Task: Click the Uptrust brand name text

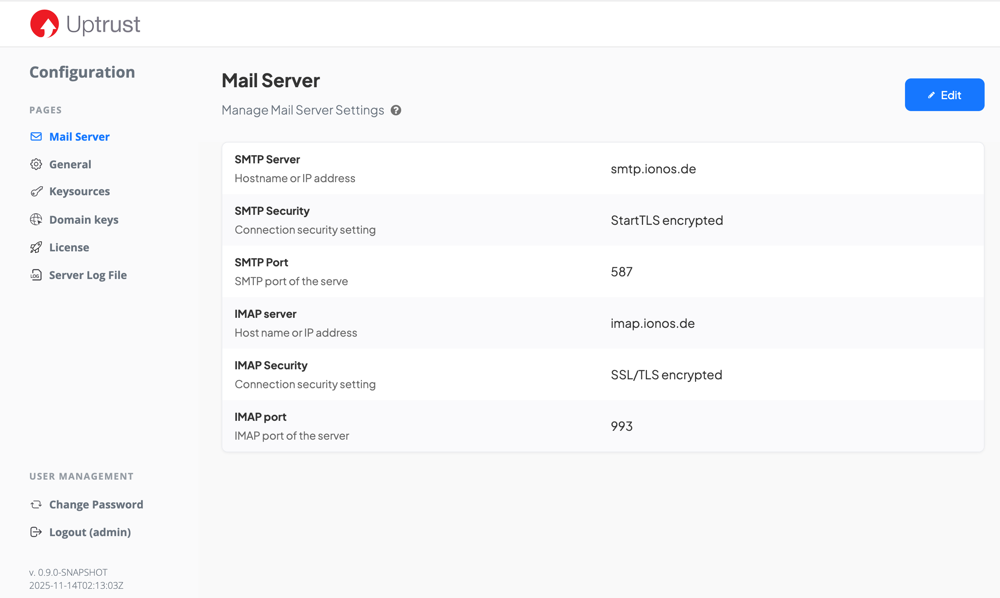Action: tap(103, 24)
